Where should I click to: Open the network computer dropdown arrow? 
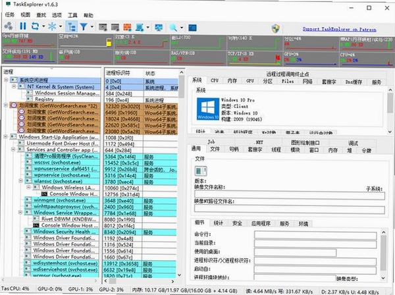[148, 27]
